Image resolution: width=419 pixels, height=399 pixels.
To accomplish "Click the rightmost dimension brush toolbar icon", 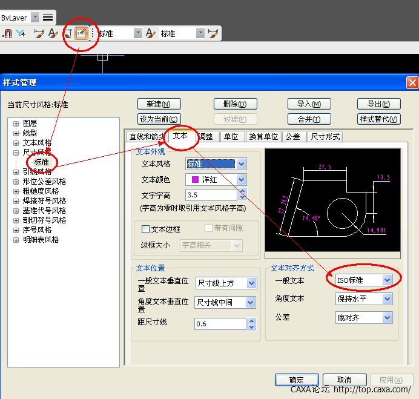I will [x=213, y=34].
